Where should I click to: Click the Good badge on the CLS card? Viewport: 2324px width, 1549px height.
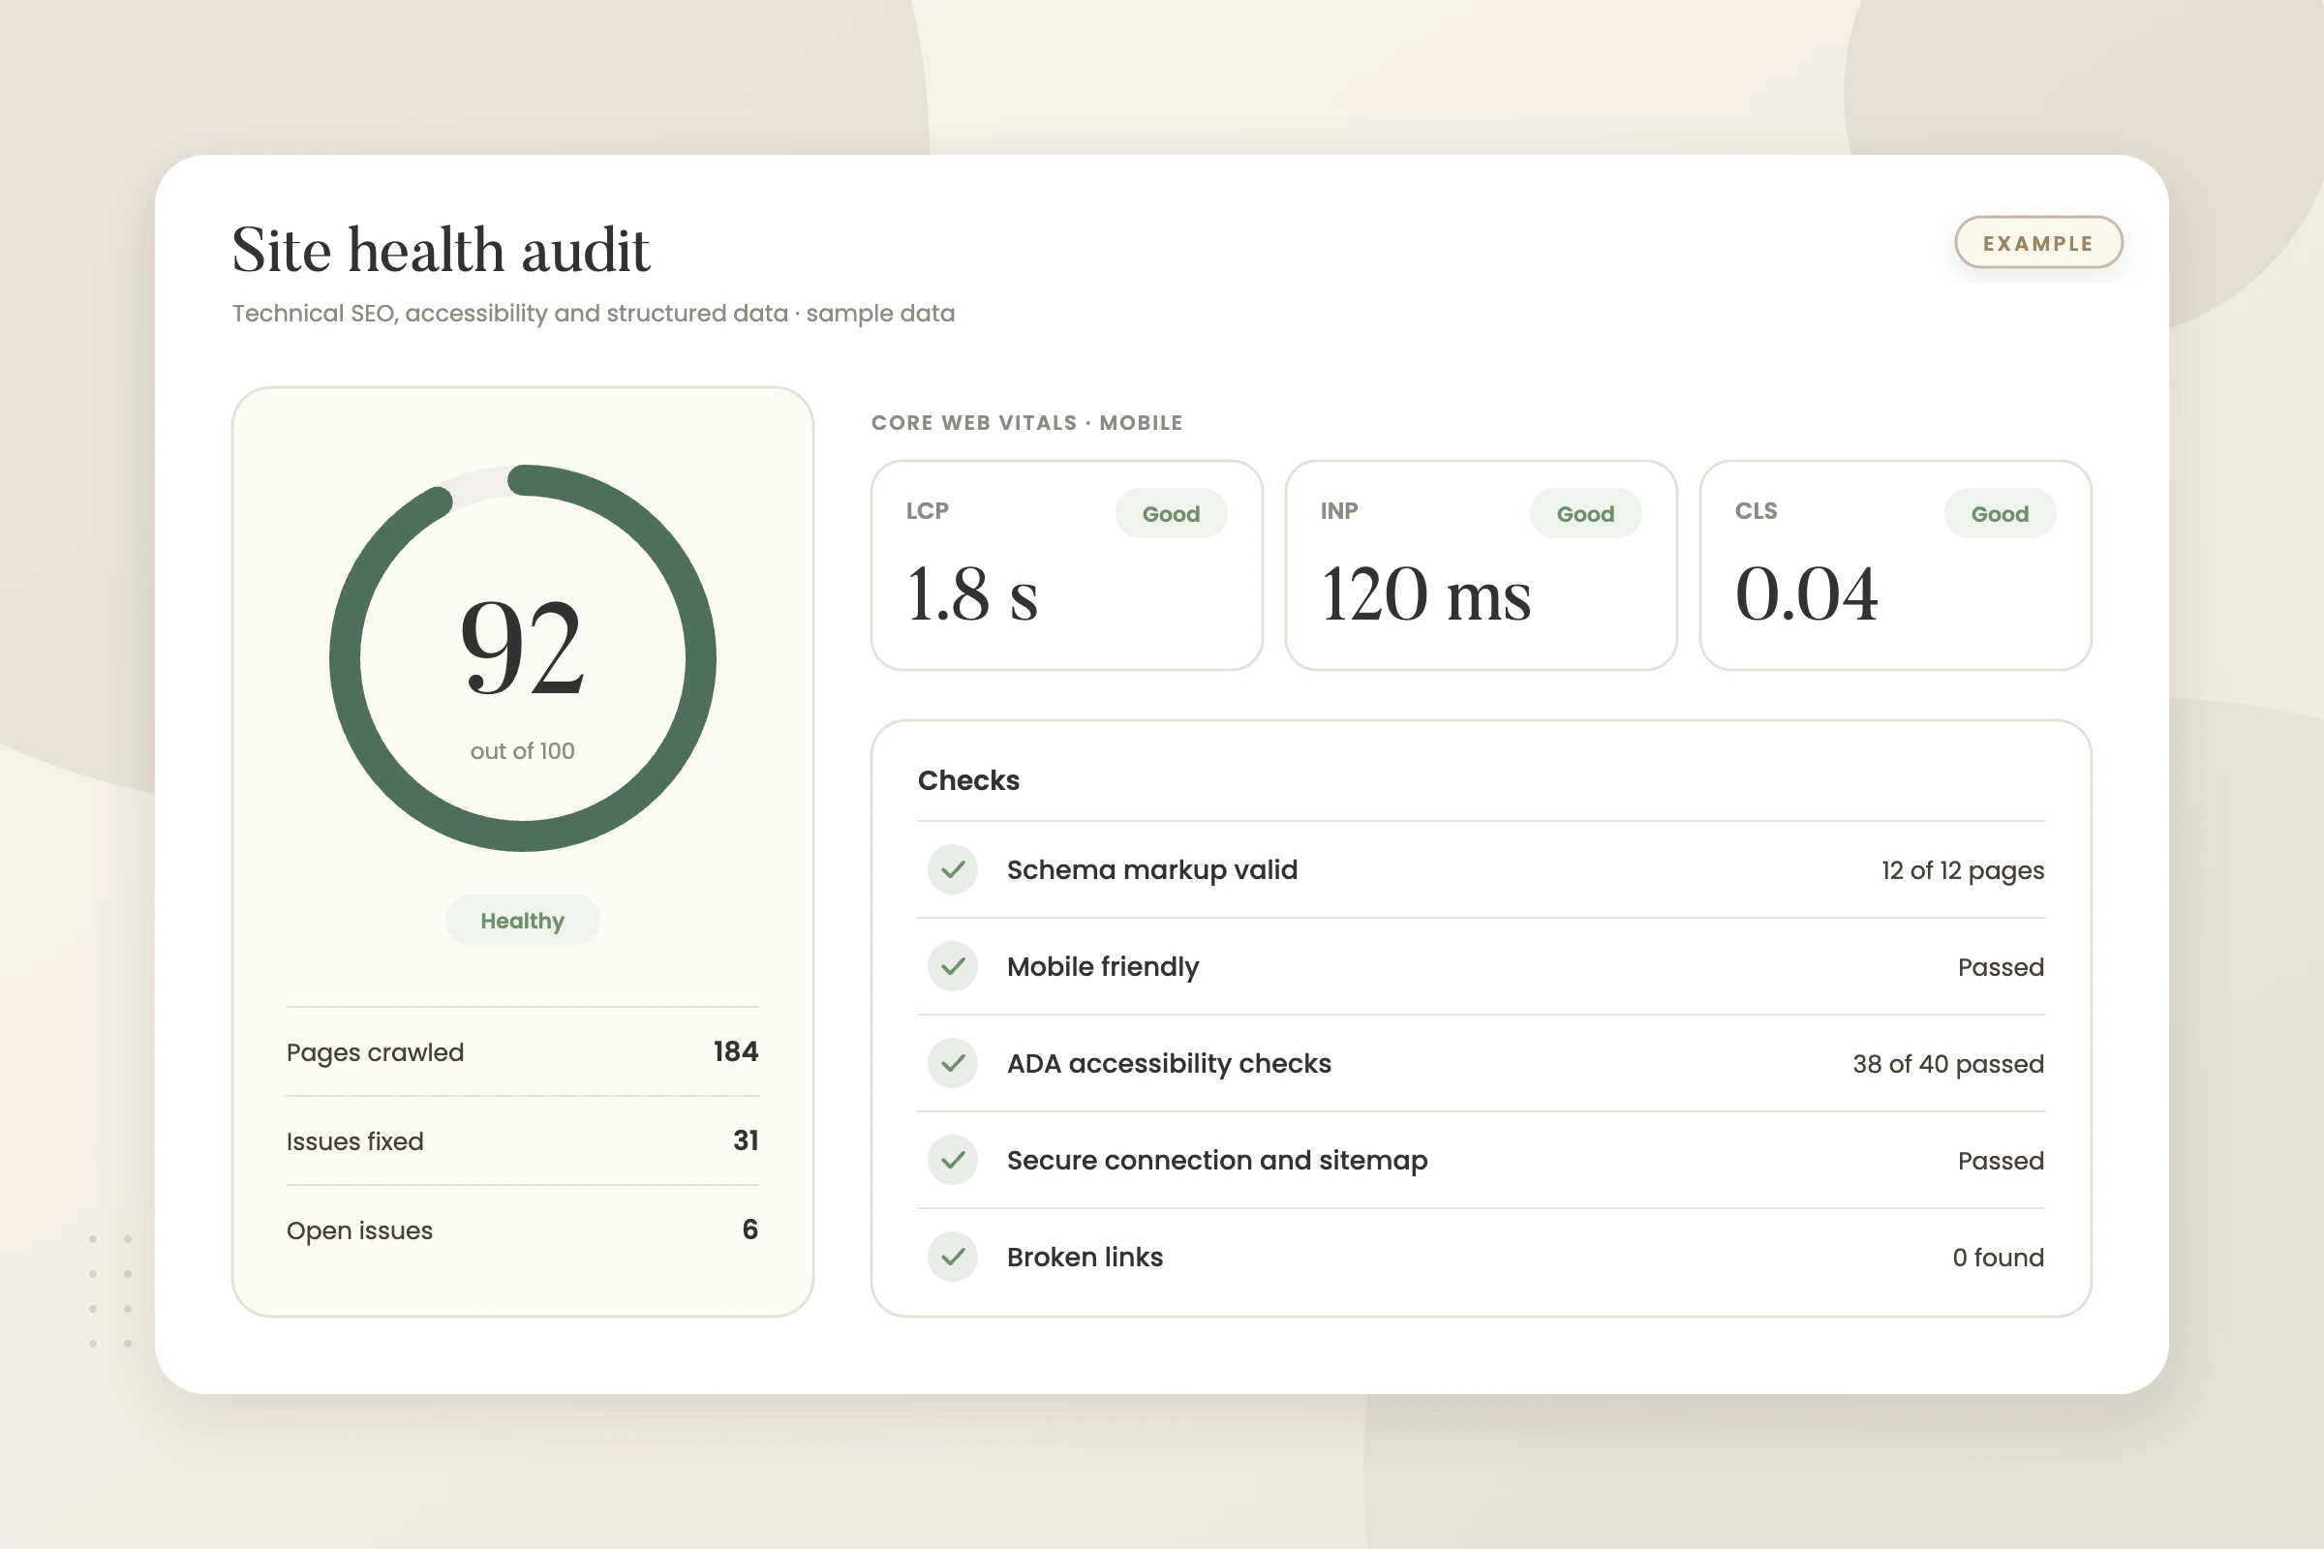point(2000,514)
